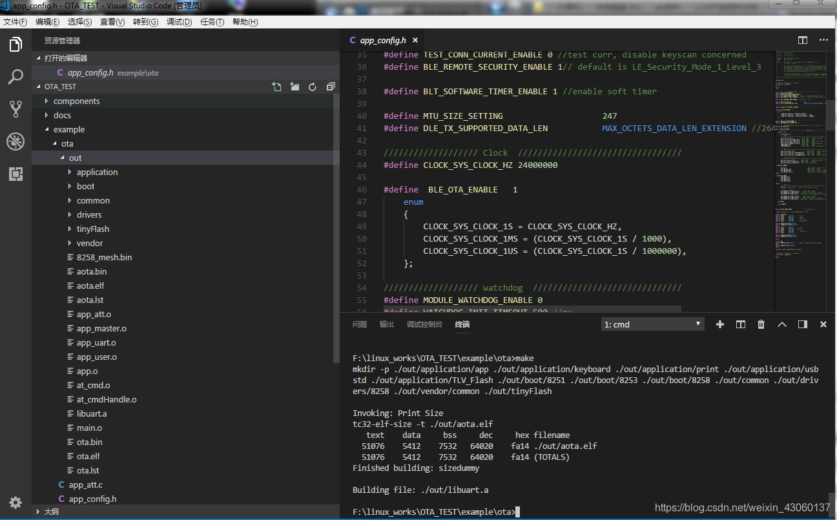
Task: Switch to the Debug Console tab
Action: (425, 324)
